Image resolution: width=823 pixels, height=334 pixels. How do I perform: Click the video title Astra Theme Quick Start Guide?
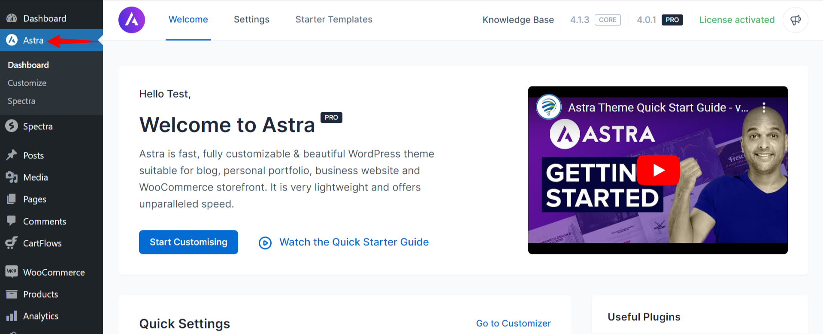[658, 107]
